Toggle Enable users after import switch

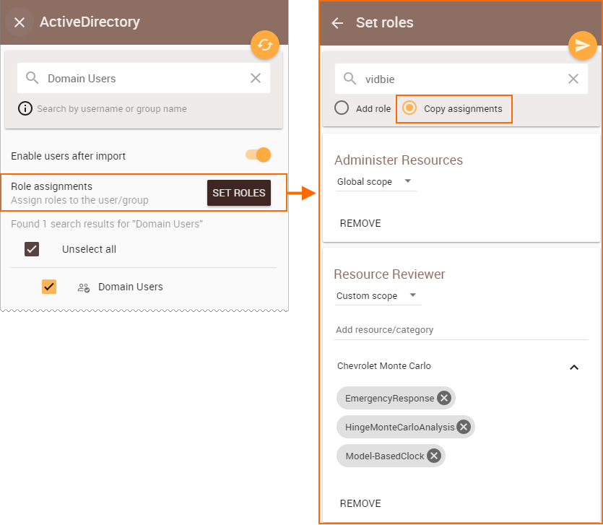(259, 155)
